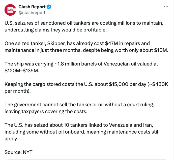Click the 'Source: NYT' line
This screenshot has width=174, height=160.
(18, 152)
